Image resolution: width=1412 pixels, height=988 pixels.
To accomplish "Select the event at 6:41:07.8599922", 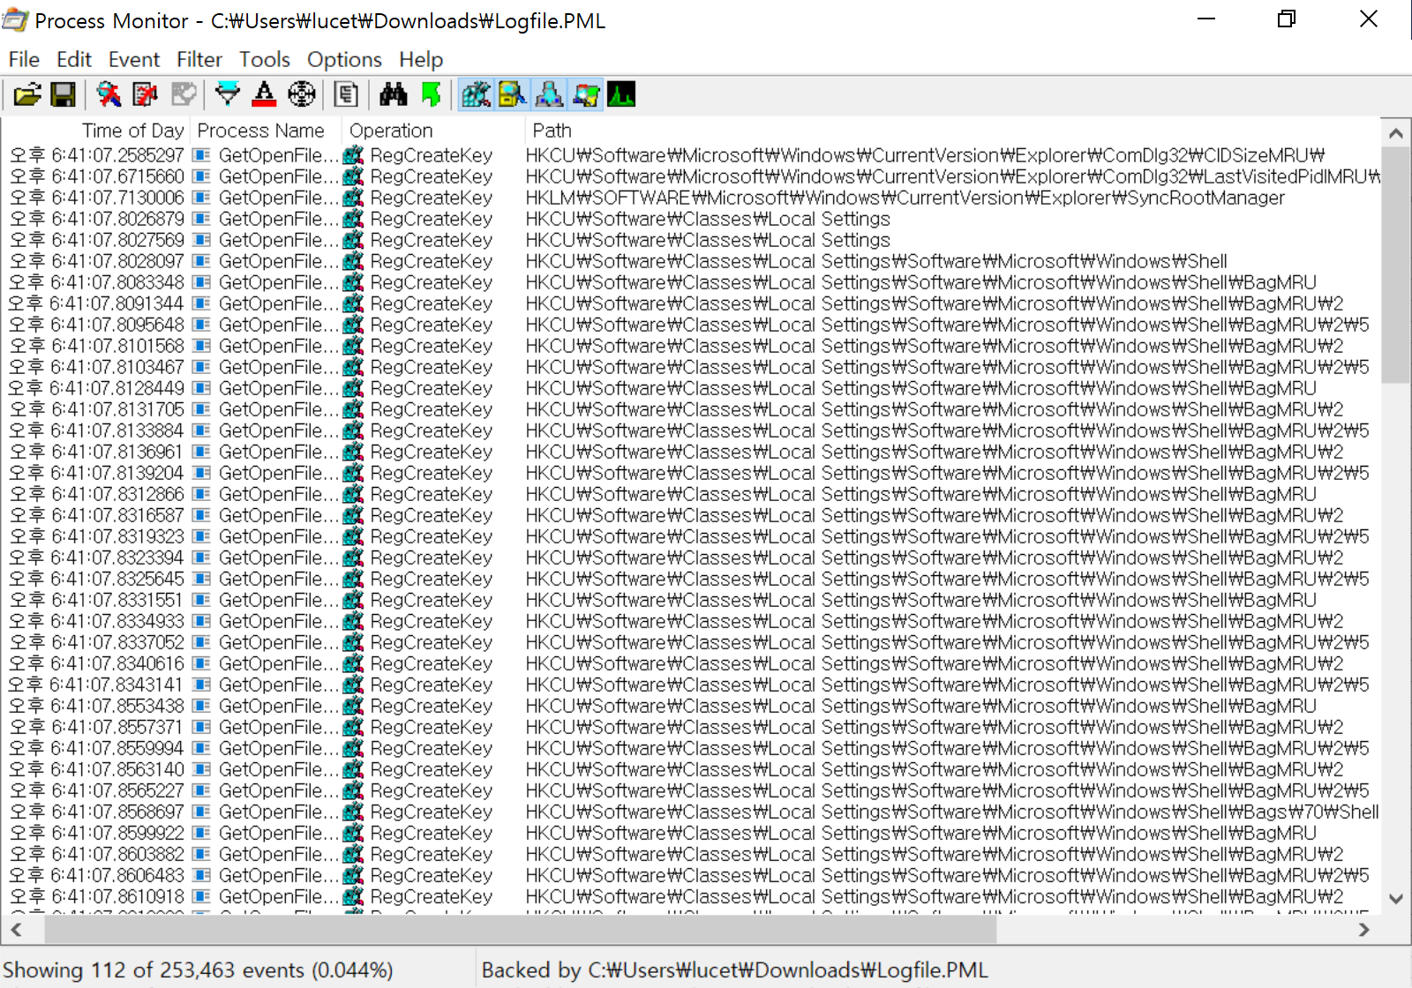I will click(691, 833).
